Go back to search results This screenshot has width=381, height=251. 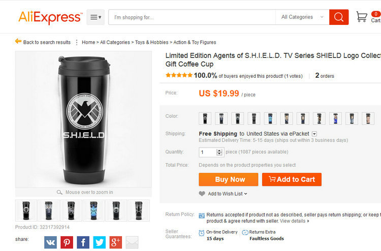pos(46,42)
